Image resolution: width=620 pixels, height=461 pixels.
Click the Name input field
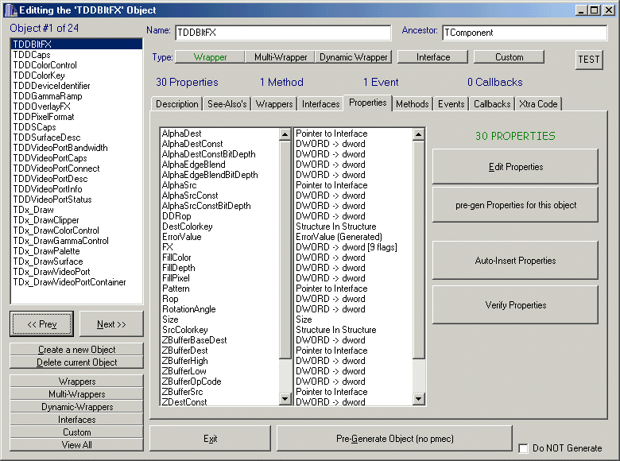pos(282,33)
